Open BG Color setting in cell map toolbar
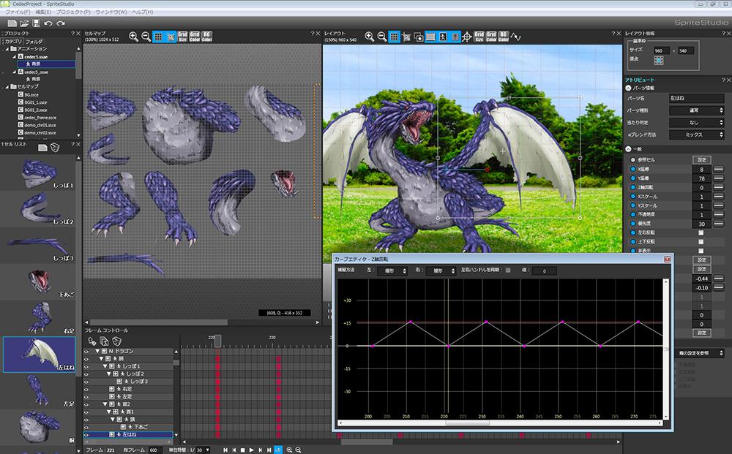Screen dimensions: 732x454 pyautogui.click(x=207, y=37)
